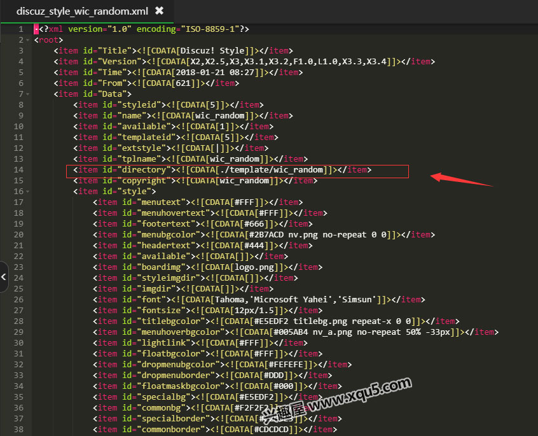Screen dimensions: 538x436
Task: Click line number 14 in the gutter
Action: pyautogui.click(x=18, y=170)
